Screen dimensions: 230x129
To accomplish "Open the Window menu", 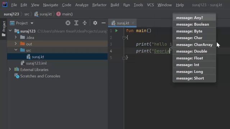I will pos(165,5).
